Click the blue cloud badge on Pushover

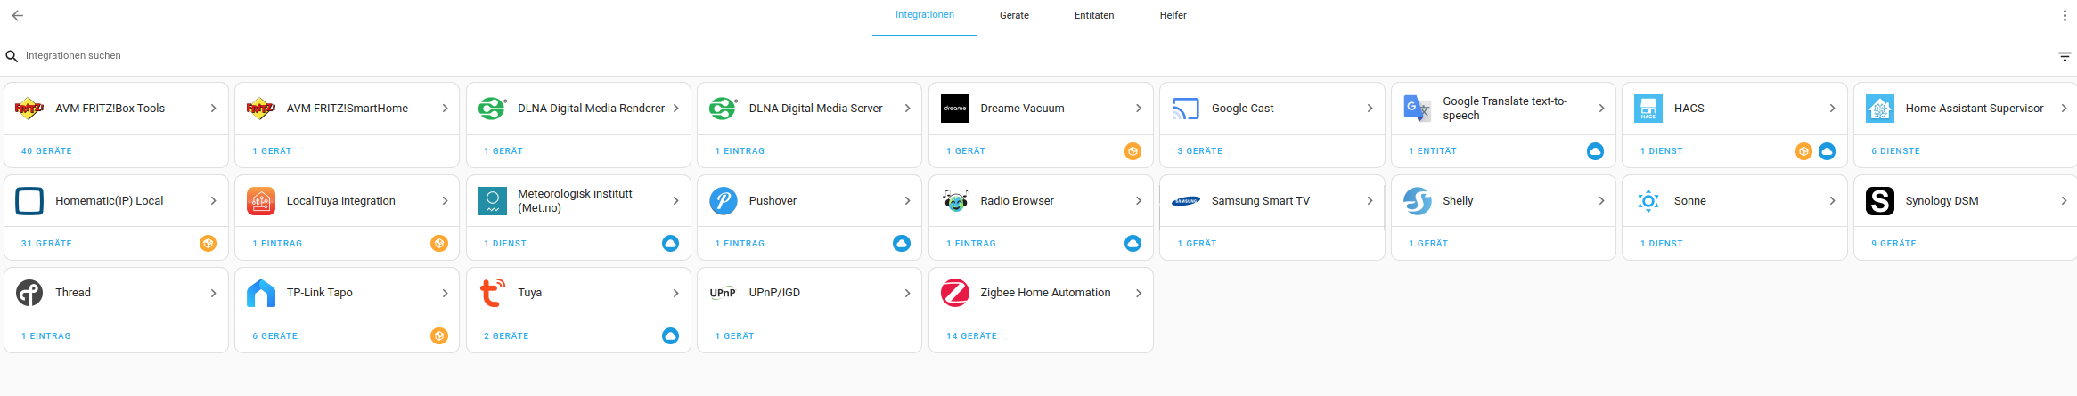902,244
